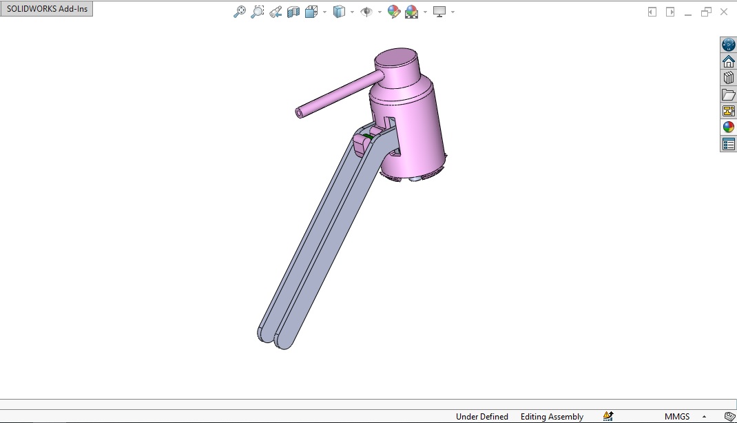
Task: Open Appearances, Scenes and Decals tab
Action: [729, 127]
